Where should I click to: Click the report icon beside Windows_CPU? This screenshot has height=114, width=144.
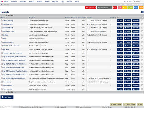(2, 89)
